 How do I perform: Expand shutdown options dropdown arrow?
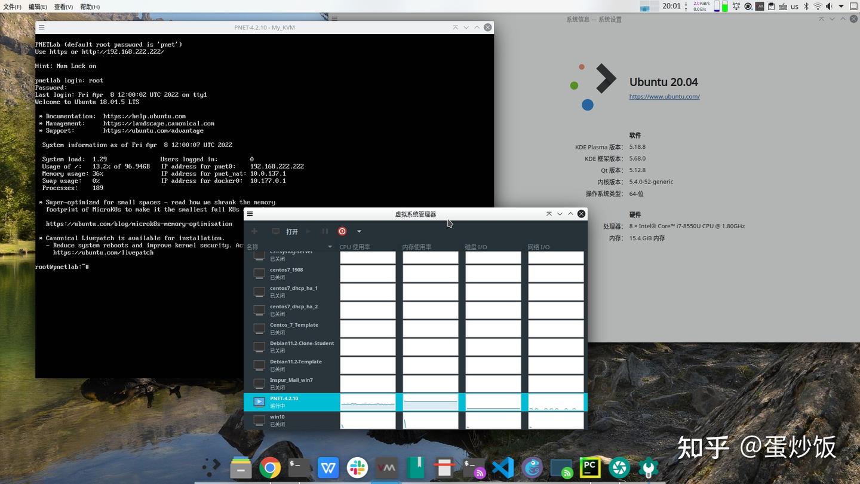tap(359, 231)
